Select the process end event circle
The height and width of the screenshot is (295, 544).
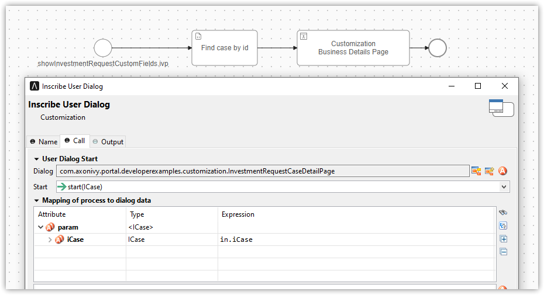pyautogui.click(x=437, y=48)
